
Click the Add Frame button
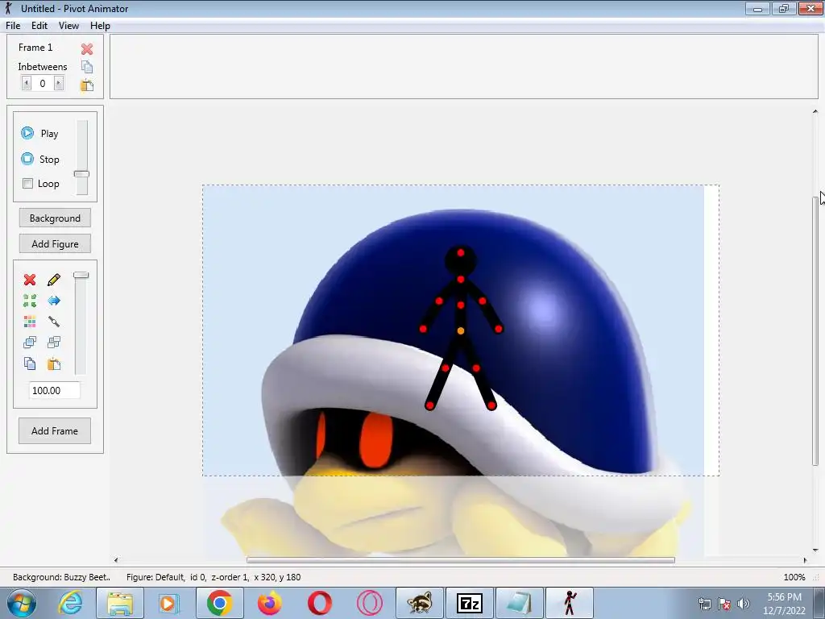[x=55, y=431]
